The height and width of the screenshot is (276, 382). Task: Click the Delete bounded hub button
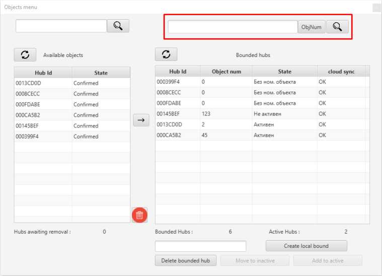[186, 260]
